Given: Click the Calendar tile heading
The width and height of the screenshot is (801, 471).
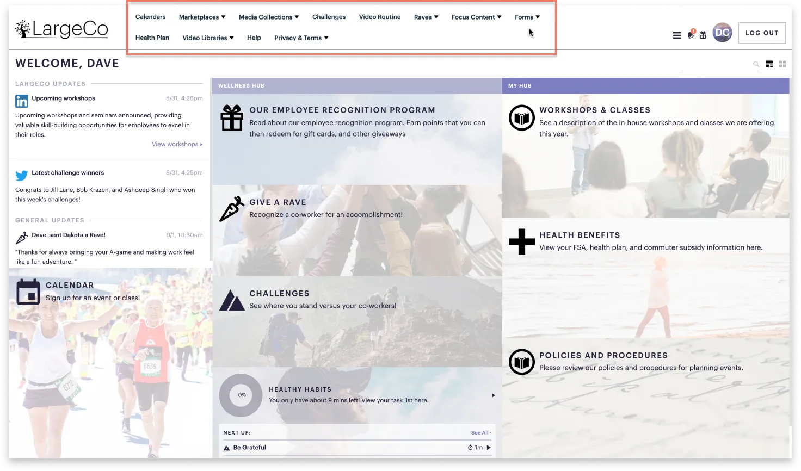Looking at the screenshot, I should tap(70, 286).
